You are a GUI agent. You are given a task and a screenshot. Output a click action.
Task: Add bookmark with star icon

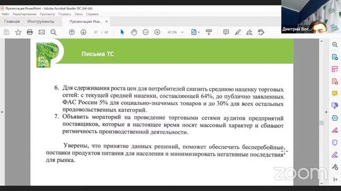tap(18, 32)
